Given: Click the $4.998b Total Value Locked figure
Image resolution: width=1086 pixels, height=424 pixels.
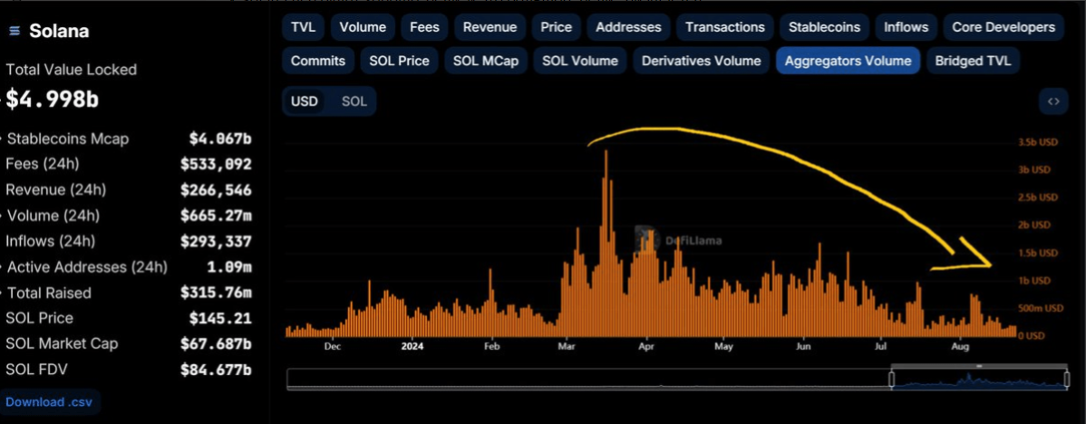Looking at the screenshot, I should (53, 99).
